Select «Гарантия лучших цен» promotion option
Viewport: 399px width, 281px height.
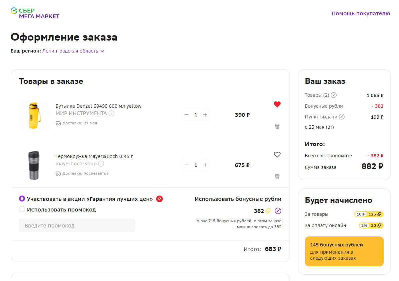[x=22, y=199]
